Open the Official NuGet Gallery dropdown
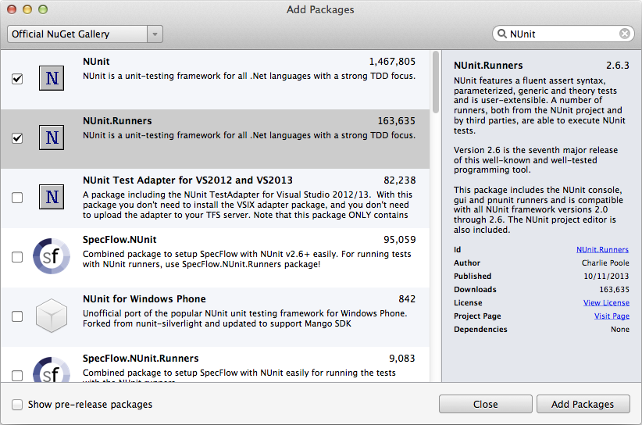The image size is (642, 425). (85, 34)
